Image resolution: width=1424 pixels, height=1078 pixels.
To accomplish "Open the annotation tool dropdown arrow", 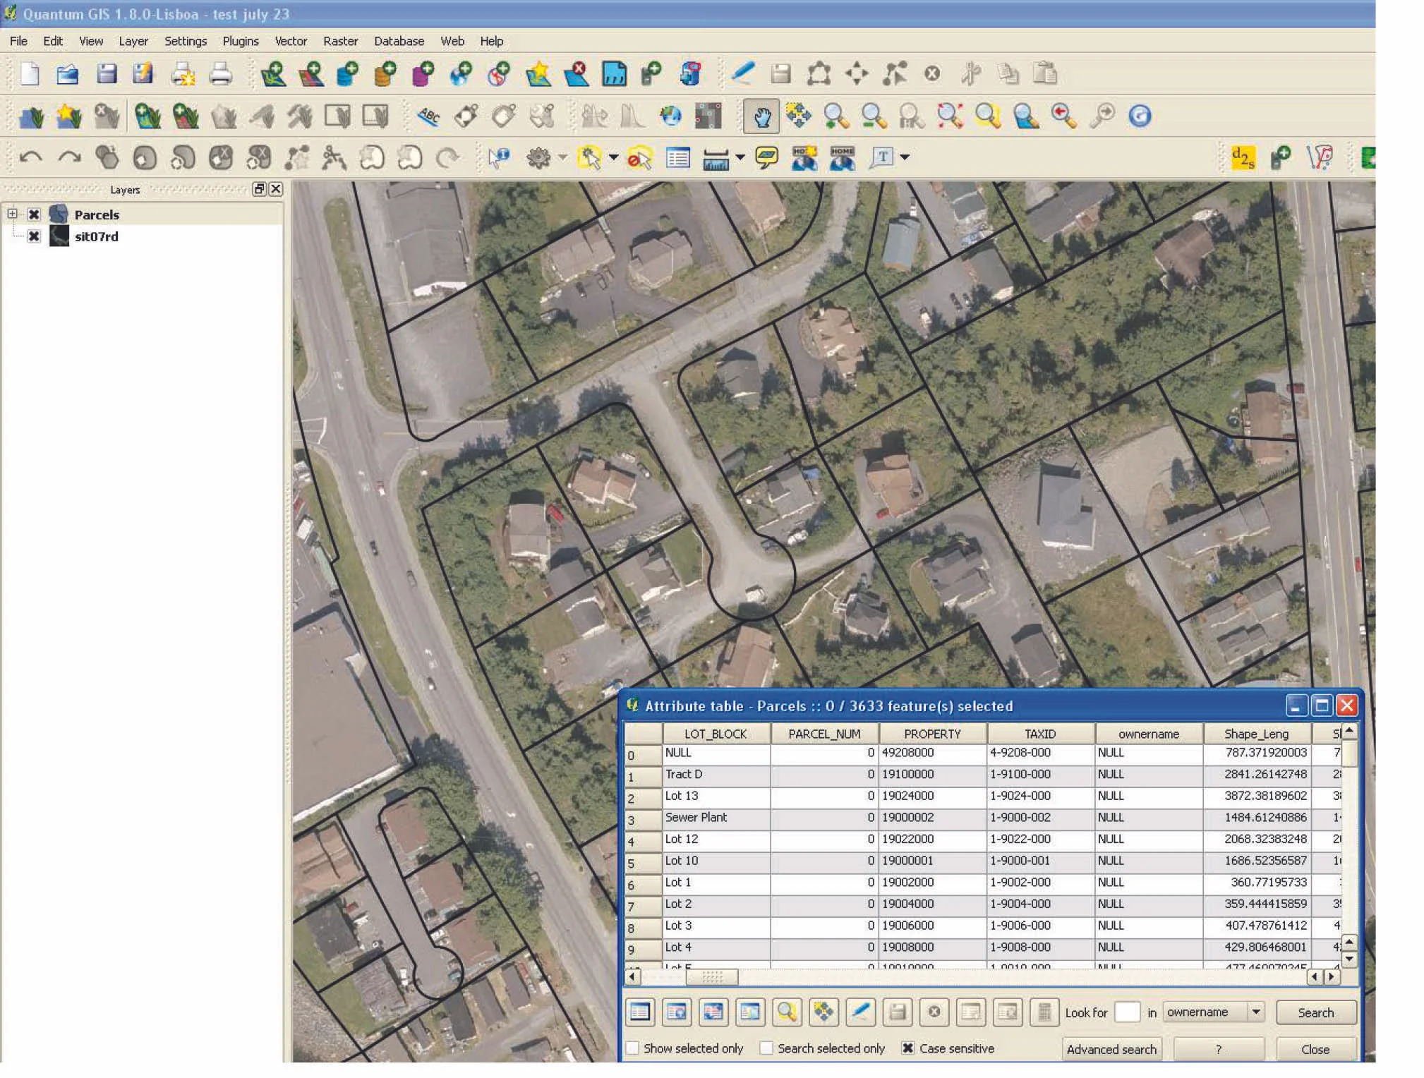I will point(906,158).
